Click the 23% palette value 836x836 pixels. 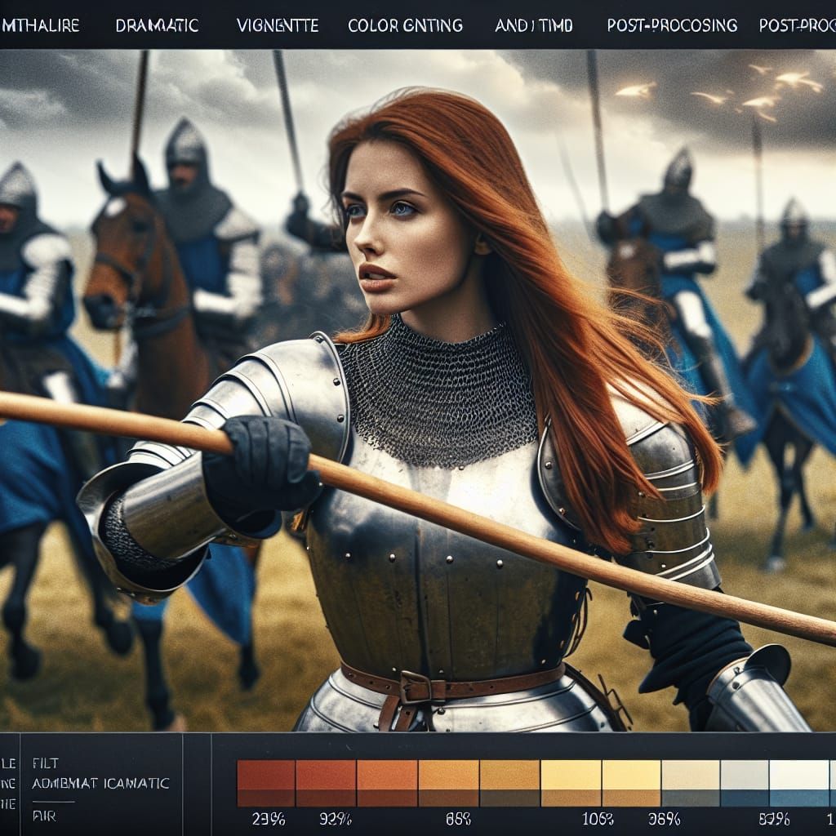tap(269, 818)
